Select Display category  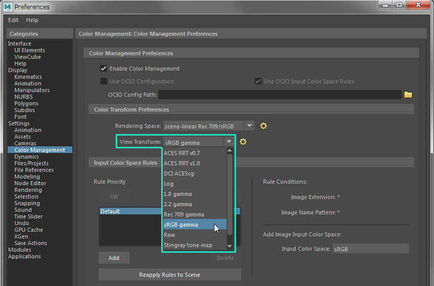18,70
